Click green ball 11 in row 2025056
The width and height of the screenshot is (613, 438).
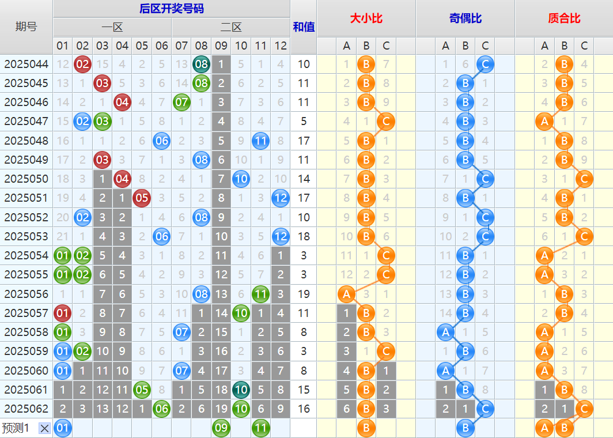tap(260, 294)
